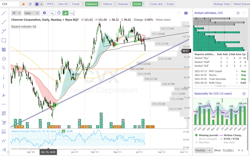Select the trend line drawing tool
The image size is (250, 156).
click(4, 13)
